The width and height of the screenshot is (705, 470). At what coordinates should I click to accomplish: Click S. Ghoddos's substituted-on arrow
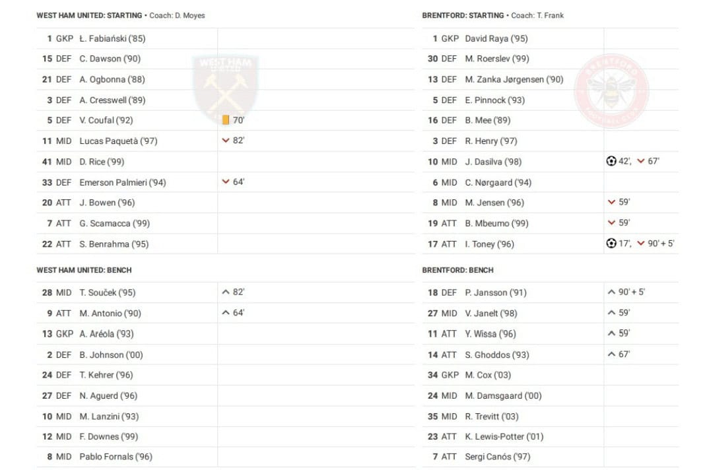(611, 354)
